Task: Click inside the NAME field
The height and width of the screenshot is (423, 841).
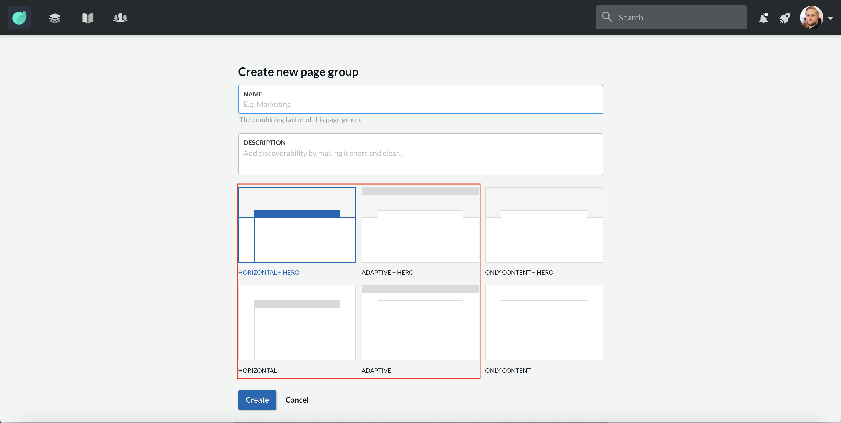Action: click(420, 104)
